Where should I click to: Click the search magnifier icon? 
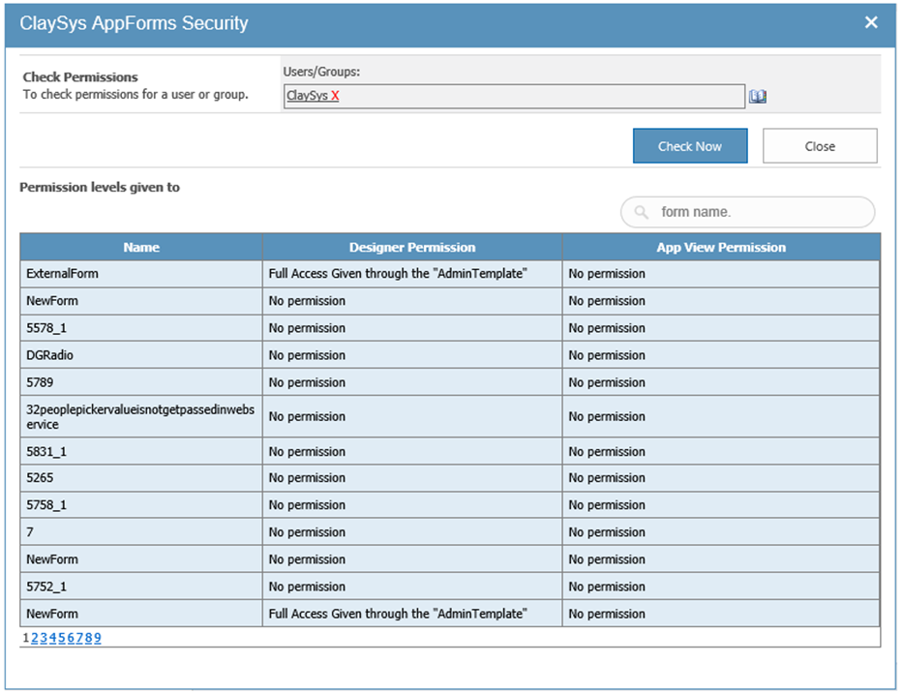(642, 212)
